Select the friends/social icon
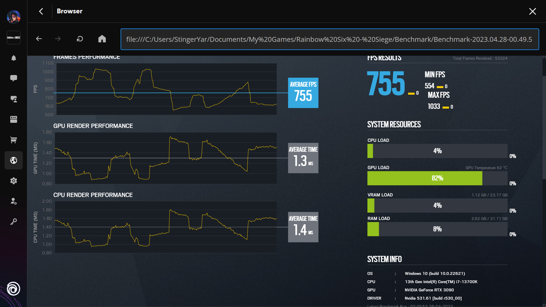 coord(13,99)
